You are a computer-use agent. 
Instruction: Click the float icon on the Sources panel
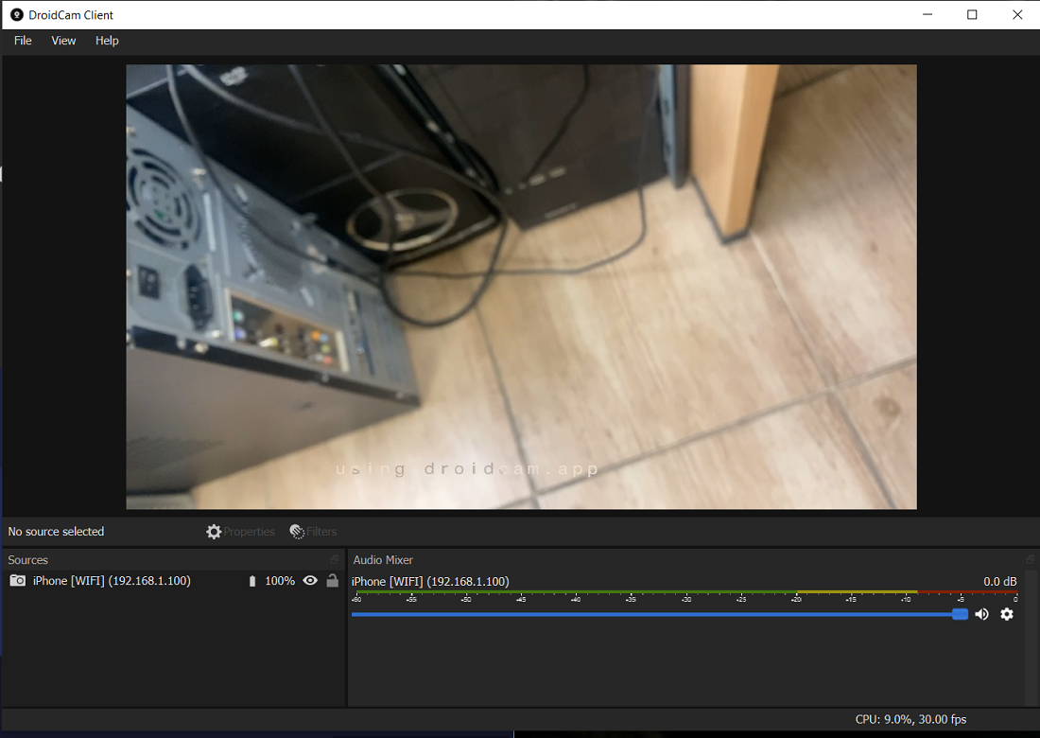337,559
